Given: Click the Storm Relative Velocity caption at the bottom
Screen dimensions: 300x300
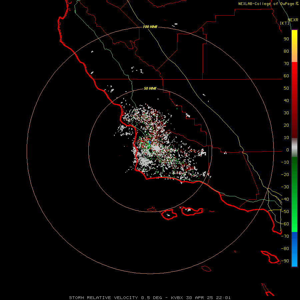Looking at the screenshot, I should (150, 298).
